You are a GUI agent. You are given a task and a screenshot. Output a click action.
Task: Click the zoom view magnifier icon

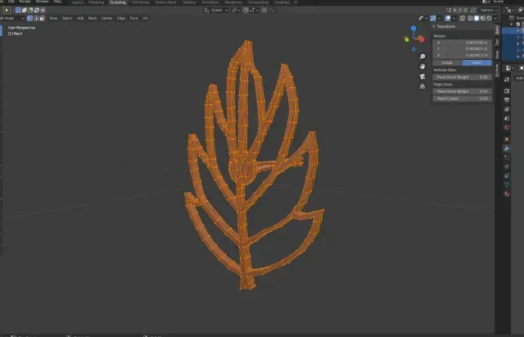tap(422, 57)
